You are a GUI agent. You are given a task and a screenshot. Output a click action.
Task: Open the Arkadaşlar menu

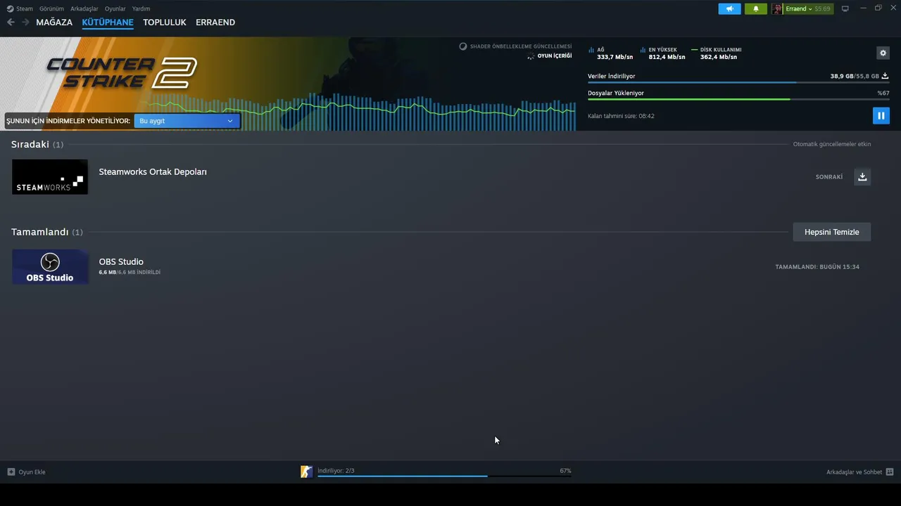tap(84, 9)
